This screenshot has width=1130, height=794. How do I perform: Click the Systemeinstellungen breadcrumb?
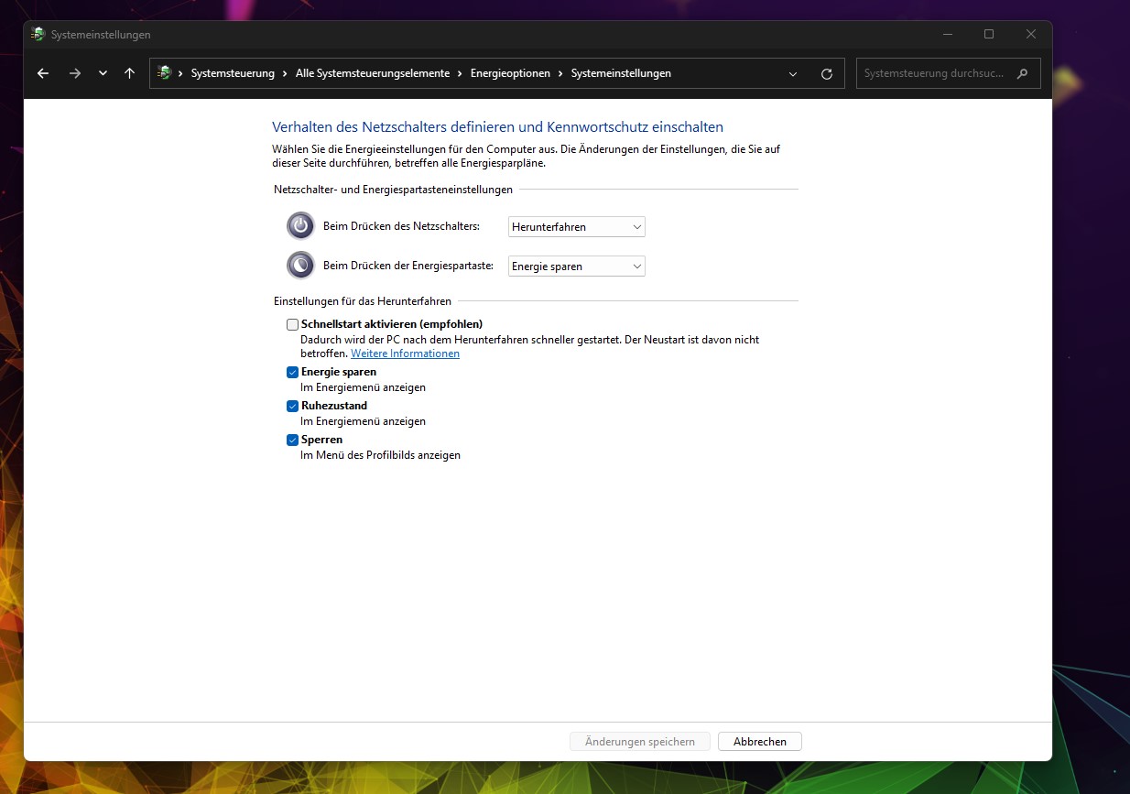pos(621,73)
